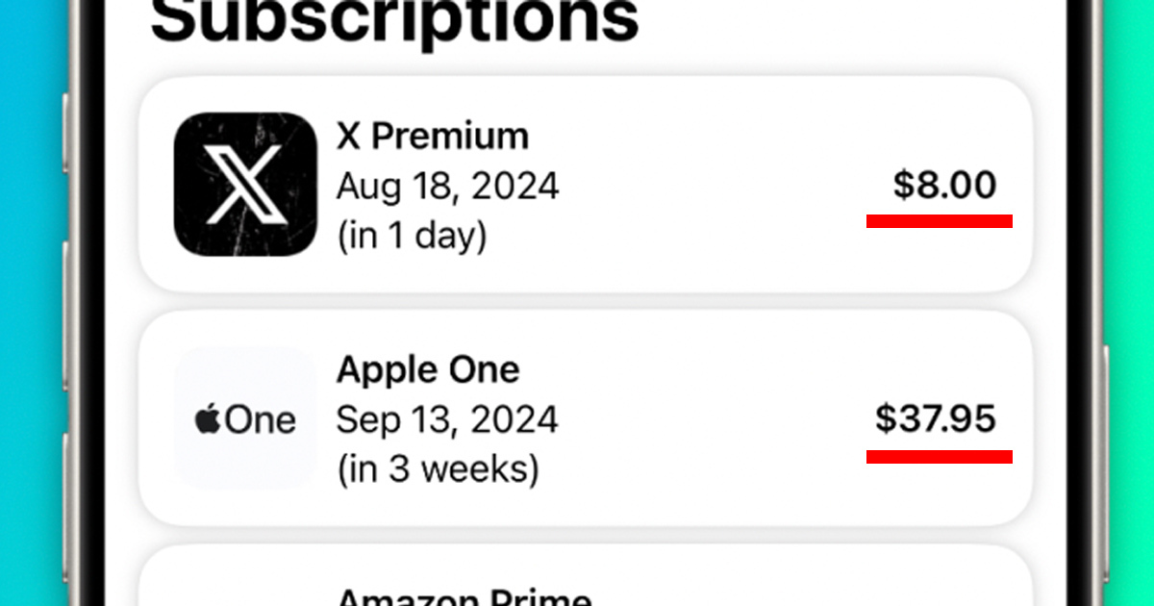Tap the Amazon Prime title text
Viewport: 1154px width, 606px height.
tap(464, 597)
